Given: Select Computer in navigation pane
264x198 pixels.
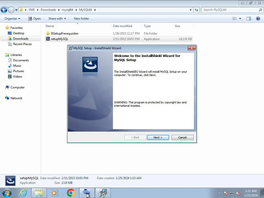Looking at the screenshot, I should (x=18, y=87).
